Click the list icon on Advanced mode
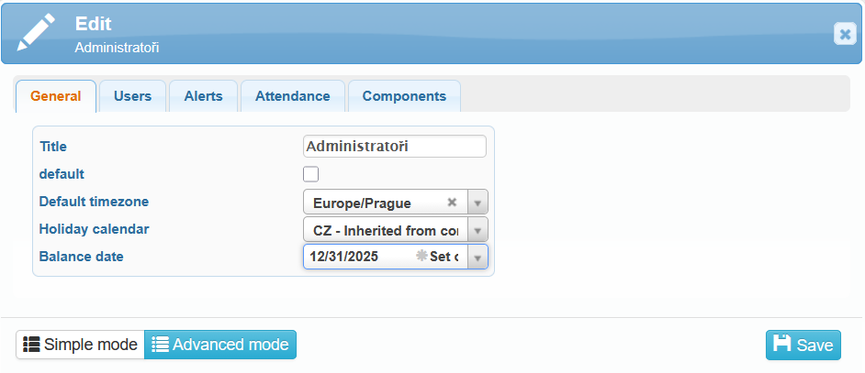 (161, 345)
